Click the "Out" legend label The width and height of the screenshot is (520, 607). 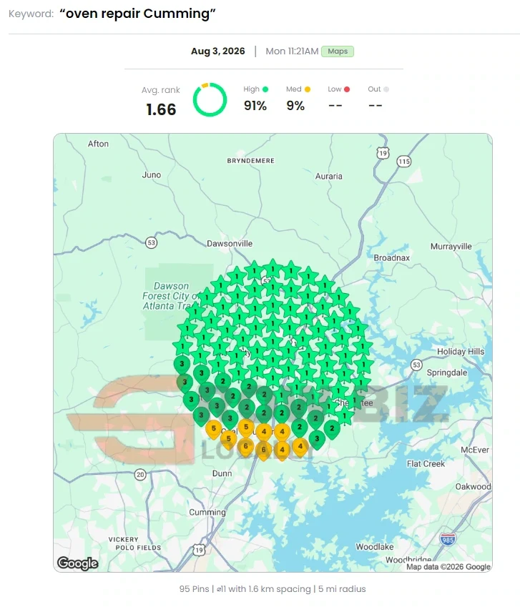click(374, 89)
